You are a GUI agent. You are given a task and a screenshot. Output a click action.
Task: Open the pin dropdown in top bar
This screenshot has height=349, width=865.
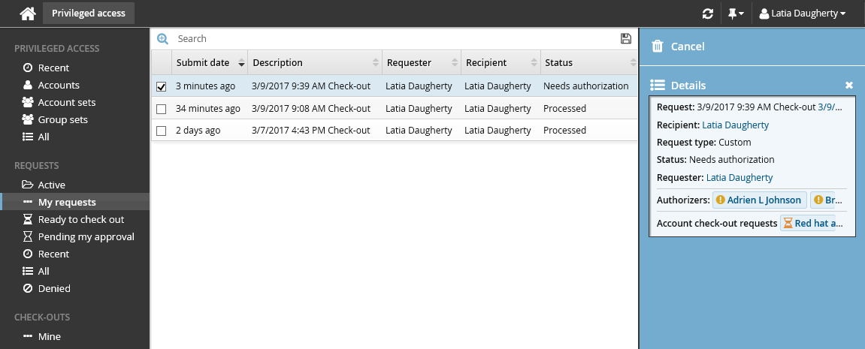pyautogui.click(x=736, y=14)
